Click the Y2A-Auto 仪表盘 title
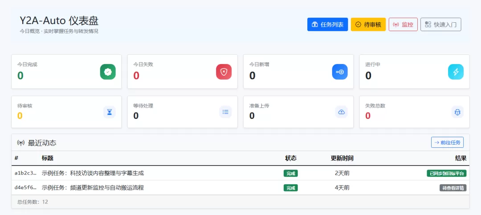 point(59,21)
